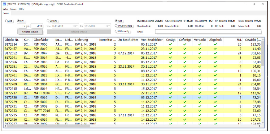Click the vertical scrollbar down arrow

click(x=263, y=123)
